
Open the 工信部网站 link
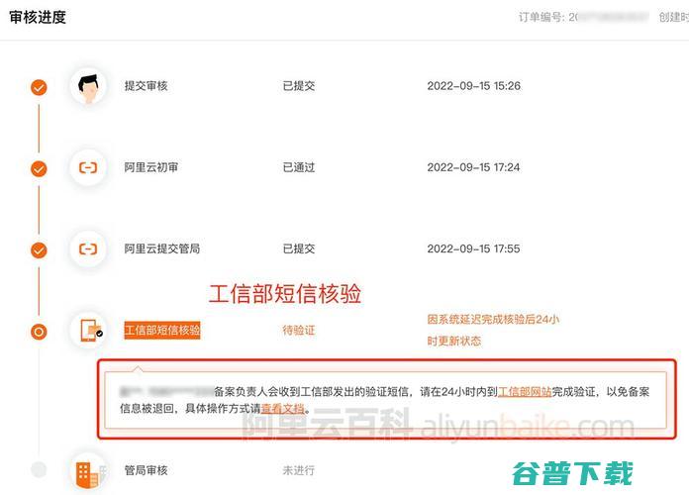[525, 391]
